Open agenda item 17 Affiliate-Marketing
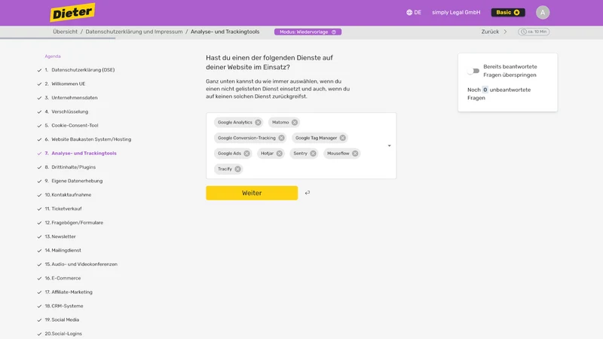 coord(69,292)
